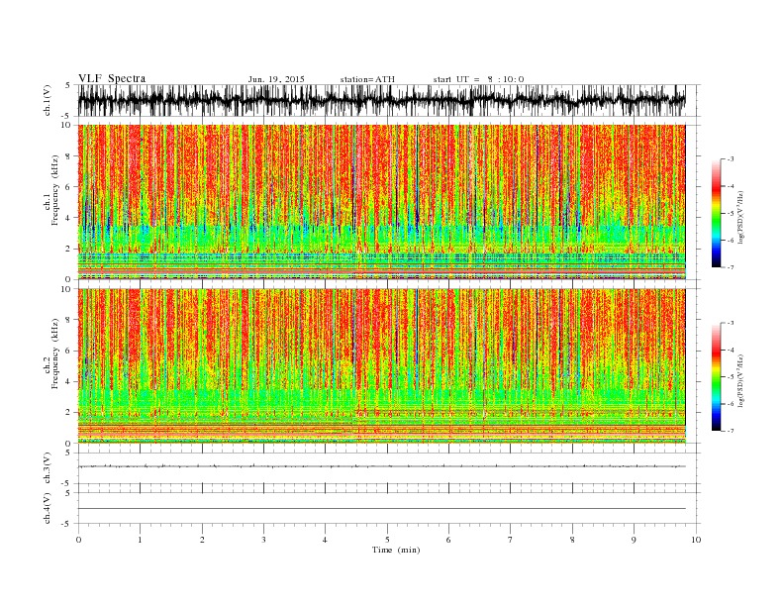Click the "VLF Spectra" plot title

pos(112,78)
